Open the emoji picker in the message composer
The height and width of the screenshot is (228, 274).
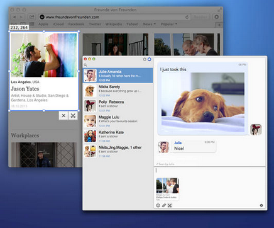coord(158,205)
